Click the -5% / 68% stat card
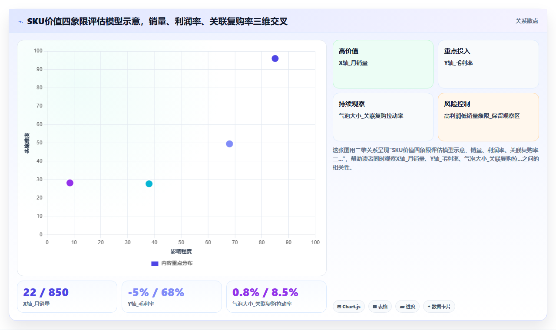The height and width of the screenshot is (330, 556). click(x=172, y=297)
